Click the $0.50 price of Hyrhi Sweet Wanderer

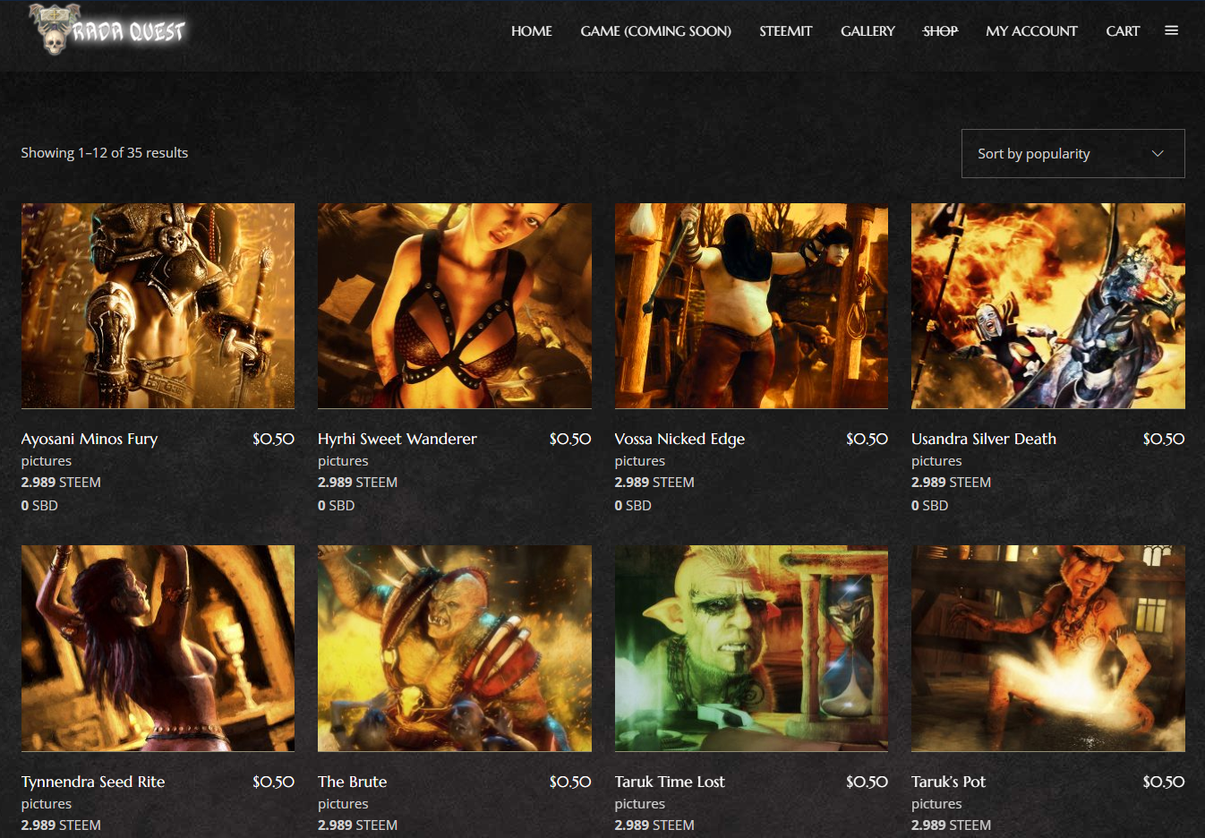pyautogui.click(x=570, y=439)
